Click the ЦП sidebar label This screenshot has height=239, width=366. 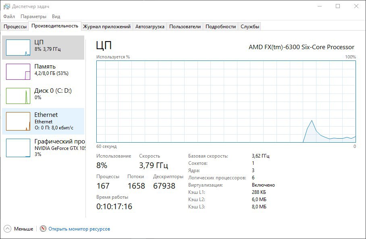39,42
